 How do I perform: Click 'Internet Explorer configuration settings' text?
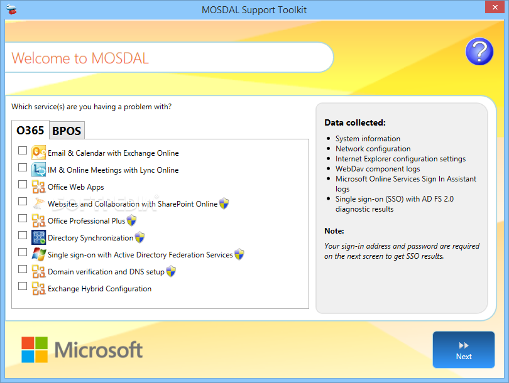click(400, 159)
